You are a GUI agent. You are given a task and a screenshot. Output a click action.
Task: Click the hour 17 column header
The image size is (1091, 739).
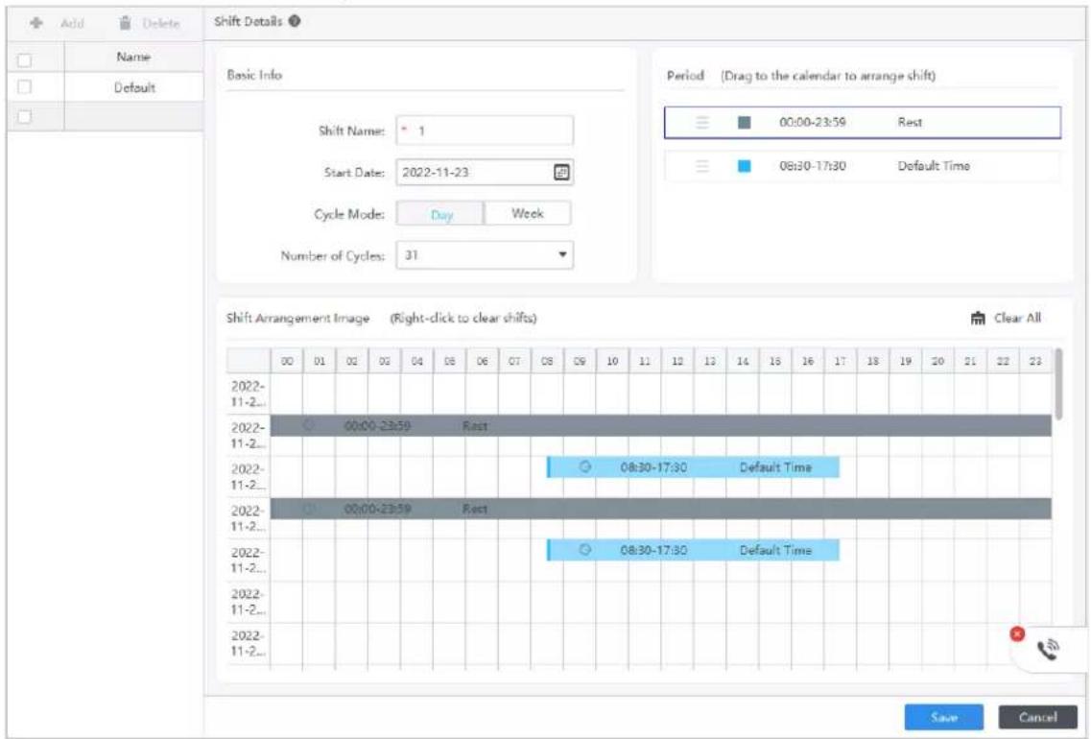[840, 361]
